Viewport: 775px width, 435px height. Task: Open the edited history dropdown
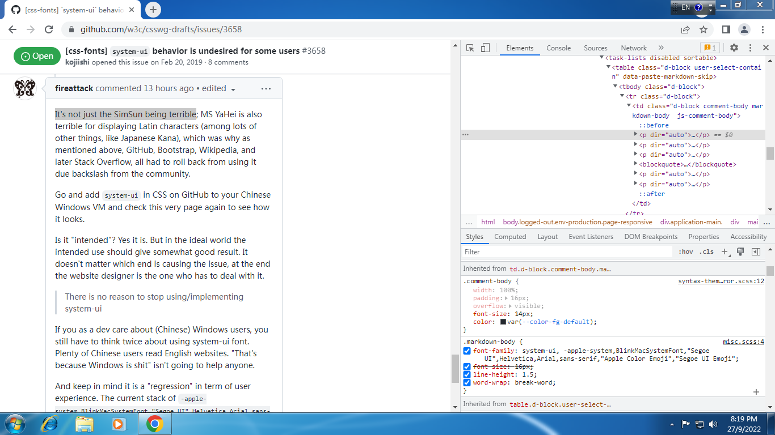coord(218,88)
